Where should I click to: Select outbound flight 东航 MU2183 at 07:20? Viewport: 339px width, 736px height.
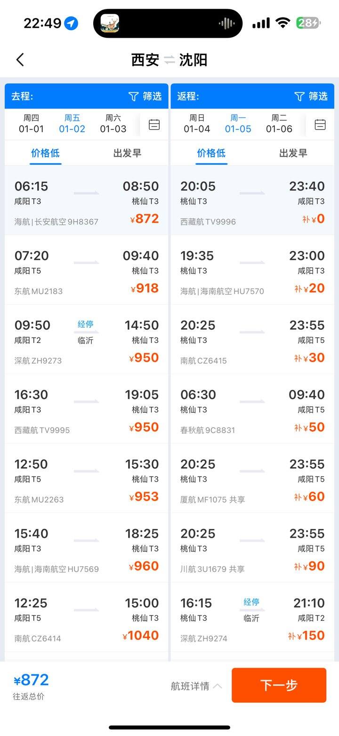pyautogui.click(x=87, y=272)
